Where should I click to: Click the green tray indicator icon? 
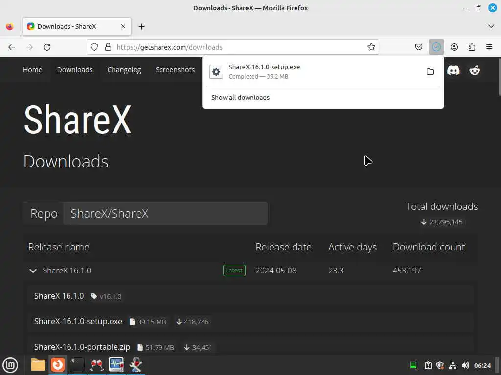click(413, 365)
